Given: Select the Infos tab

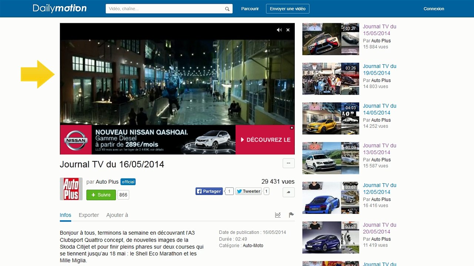Looking at the screenshot, I should [x=66, y=215].
